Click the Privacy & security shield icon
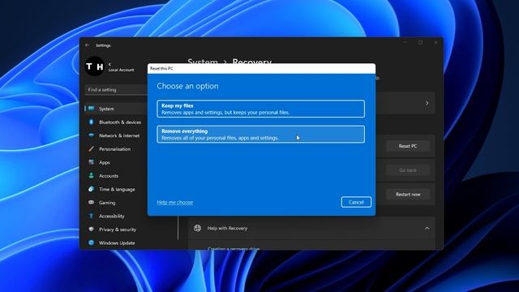Viewport: 519px width, 292px height. coord(92,229)
